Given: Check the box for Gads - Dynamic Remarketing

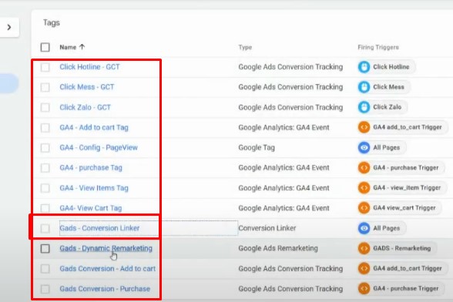Looking at the screenshot, I should [x=45, y=249].
